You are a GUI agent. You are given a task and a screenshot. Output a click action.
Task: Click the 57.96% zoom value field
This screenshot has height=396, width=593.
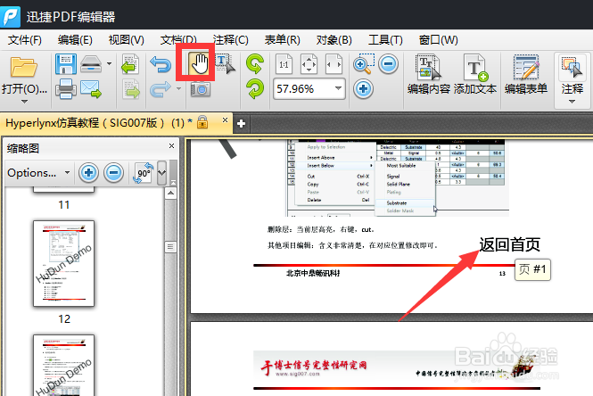pos(302,89)
